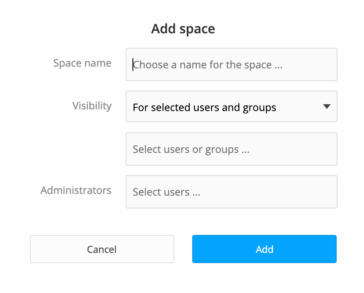Focus the Space name text field
The image size is (364, 293).
[231, 64]
